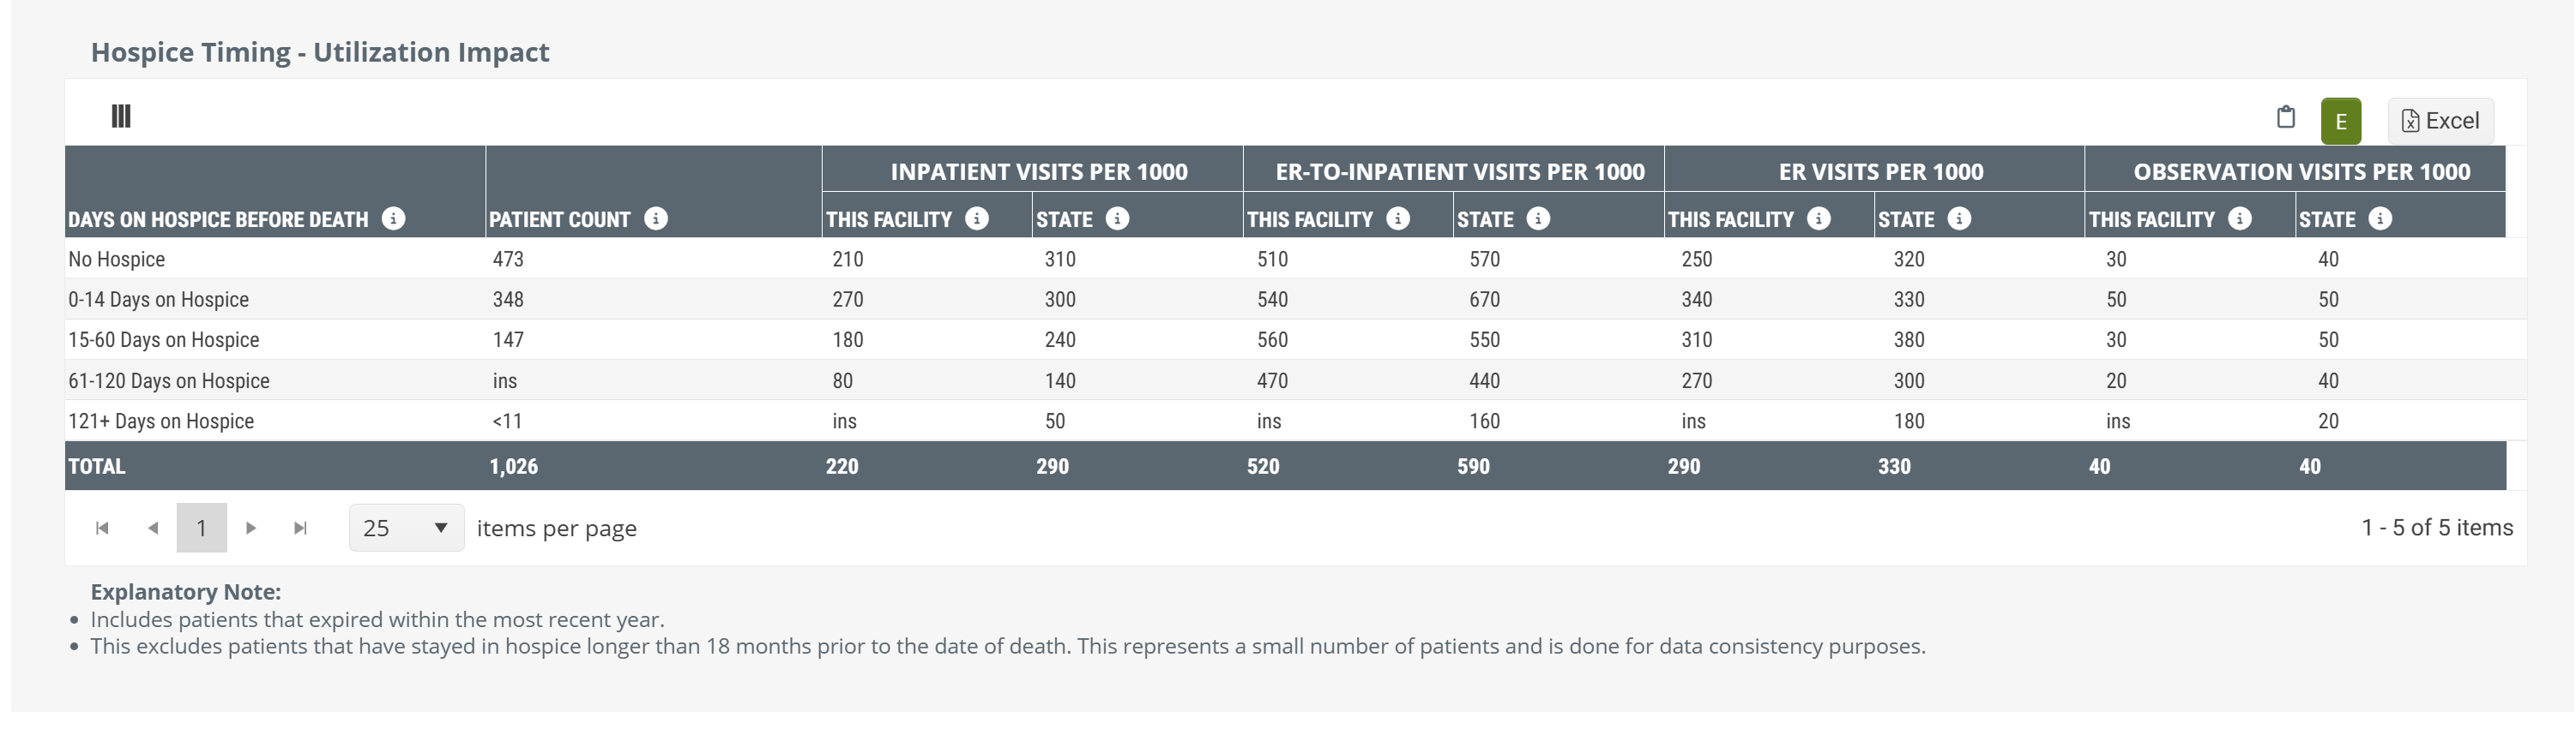Open the items per page dropdown
Screen dimensions: 2576x741
(x=406, y=529)
